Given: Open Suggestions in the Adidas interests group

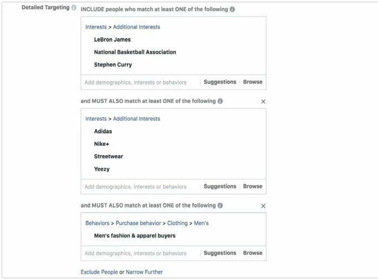Looking at the screenshot, I should coord(220,186).
